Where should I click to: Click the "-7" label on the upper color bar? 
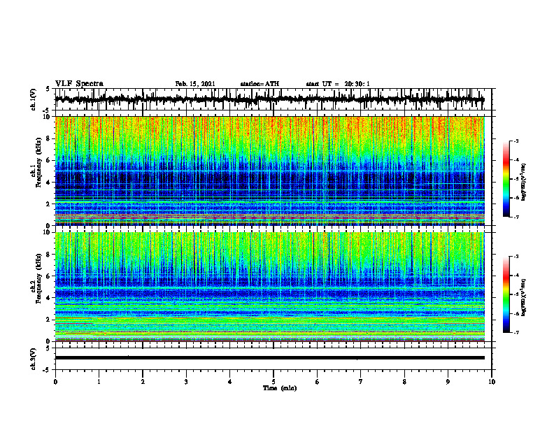[516, 217]
